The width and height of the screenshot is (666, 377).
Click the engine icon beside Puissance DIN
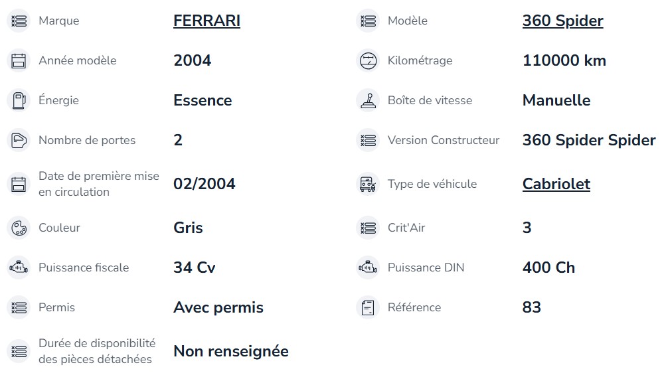pyautogui.click(x=368, y=268)
